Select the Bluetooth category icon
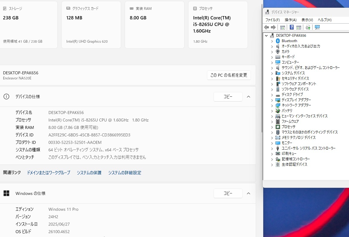Image resolution: width=349 pixels, height=237 pixels. [278, 41]
